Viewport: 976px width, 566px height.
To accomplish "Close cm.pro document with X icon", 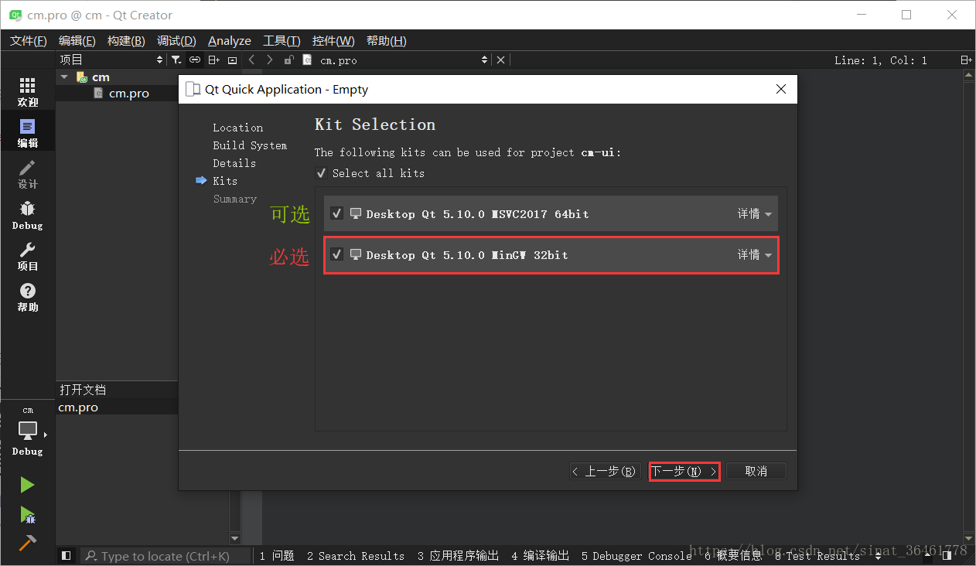I will click(500, 60).
